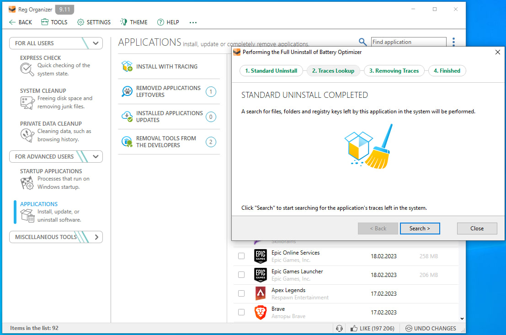Screen dimensions: 506x335
Task: Click the scroll down arrow of application list
Action: click(462, 319)
